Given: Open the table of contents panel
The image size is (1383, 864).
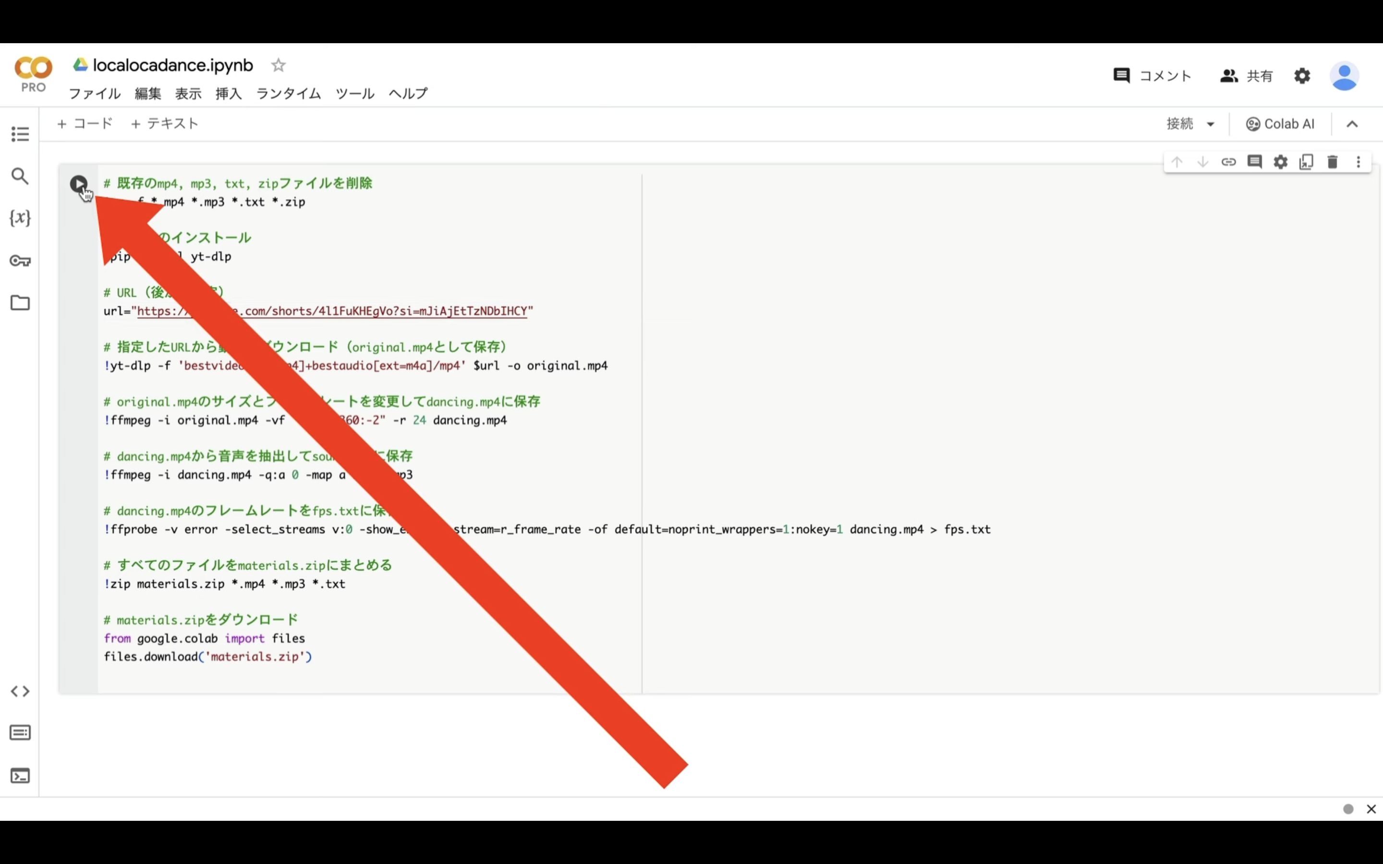Looking at the screenshot, I should click(20, 134).
